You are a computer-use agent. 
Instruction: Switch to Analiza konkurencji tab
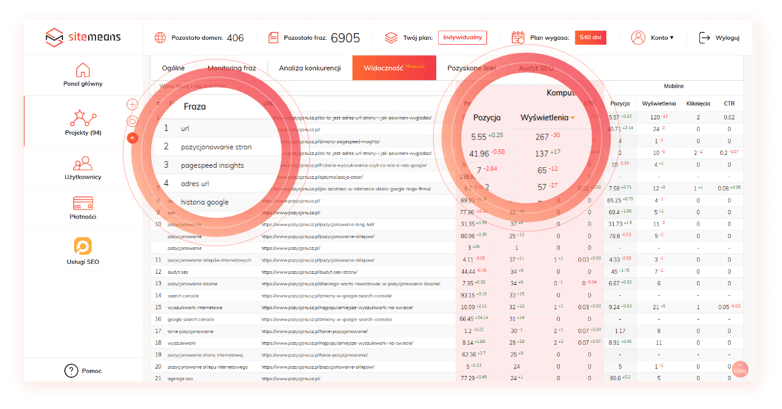[310, 68]
